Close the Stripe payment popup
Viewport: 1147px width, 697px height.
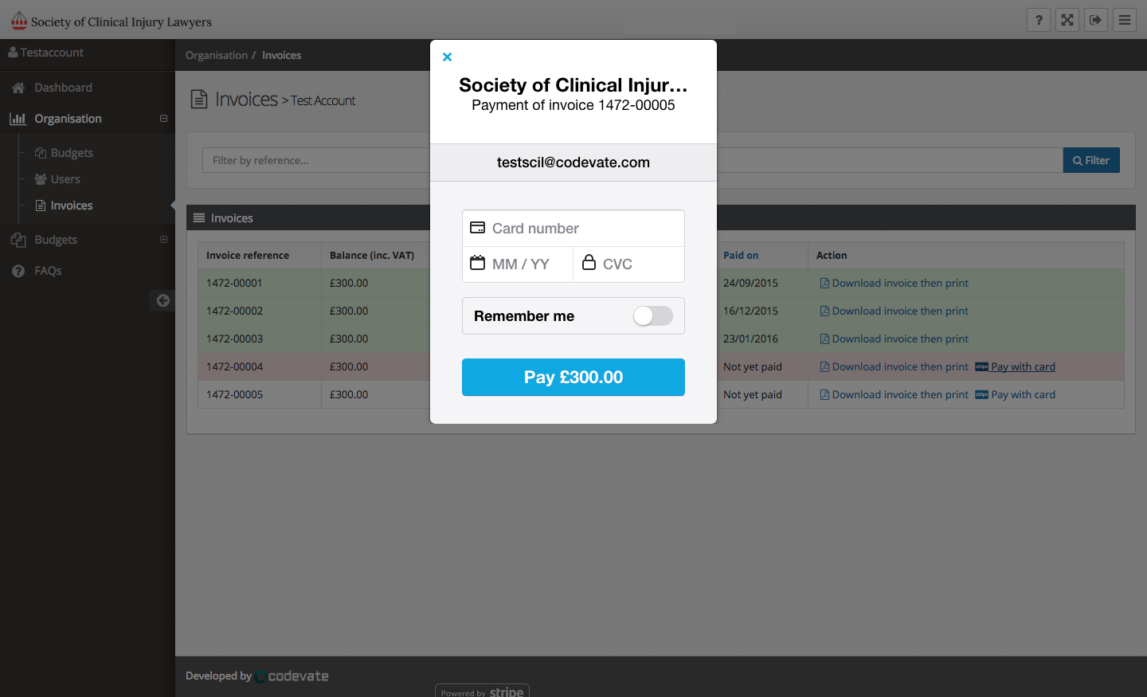[x=447, y=57]
